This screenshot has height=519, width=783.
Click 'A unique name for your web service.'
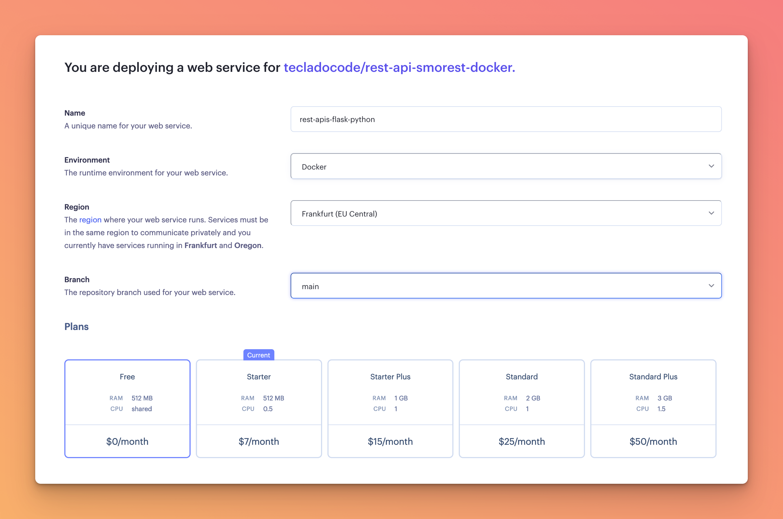[x=128, y=126]
